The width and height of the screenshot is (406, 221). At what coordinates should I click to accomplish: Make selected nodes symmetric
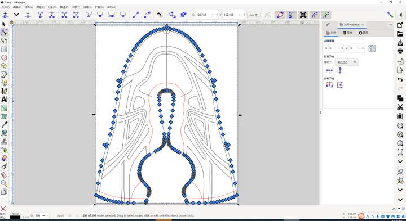(112, 15)
